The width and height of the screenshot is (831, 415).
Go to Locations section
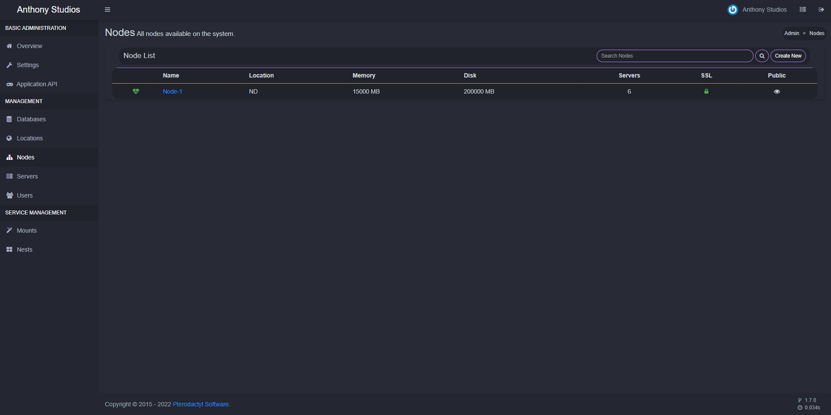(49, 138)
